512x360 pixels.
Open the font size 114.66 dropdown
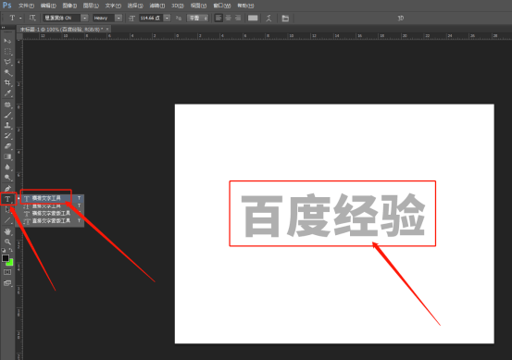coord(167,18)
